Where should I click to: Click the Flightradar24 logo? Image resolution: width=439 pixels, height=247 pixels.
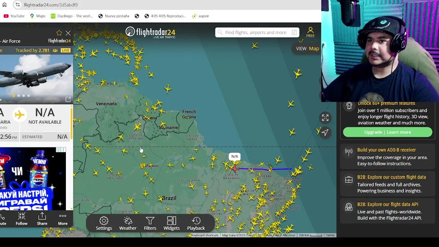tap(150, 32)
